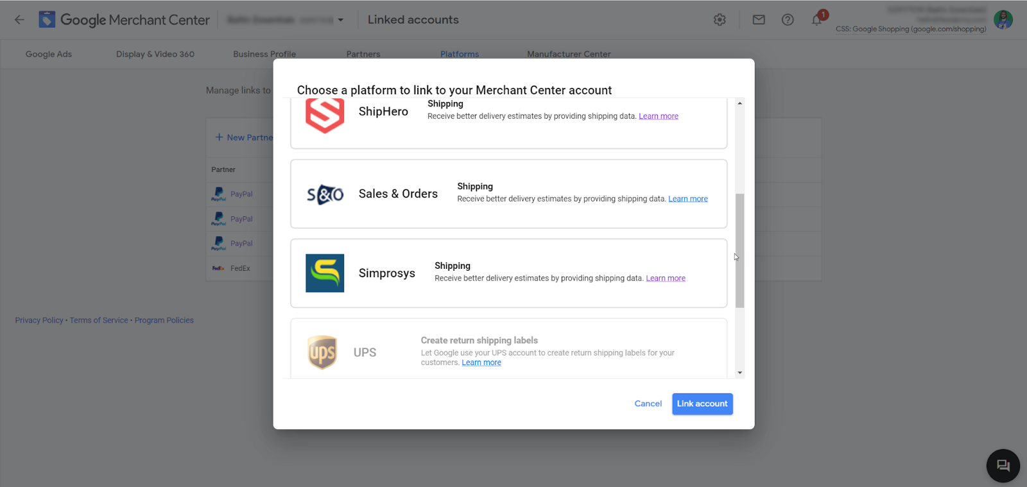
Task: Open the mail envelope icon
Action: (759, 20)
